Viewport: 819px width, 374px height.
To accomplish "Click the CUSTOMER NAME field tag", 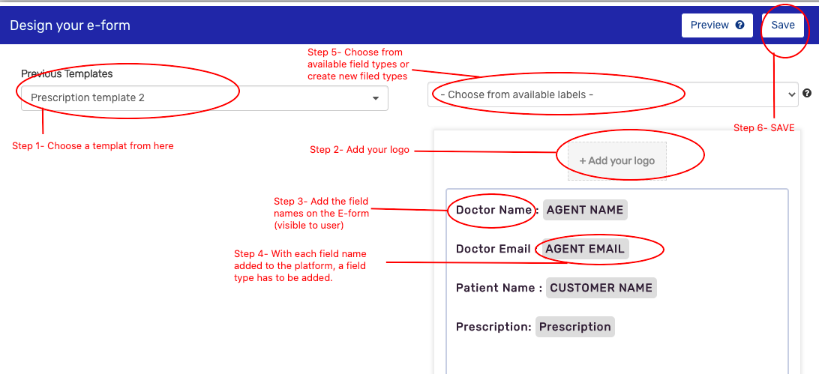I will [601, 288].
